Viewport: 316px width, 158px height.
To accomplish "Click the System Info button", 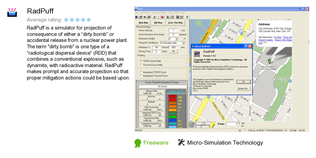I will pyautogui.click(x=243, y=89).
